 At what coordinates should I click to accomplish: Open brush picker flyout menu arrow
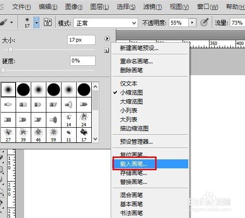(x=107, y=38)
